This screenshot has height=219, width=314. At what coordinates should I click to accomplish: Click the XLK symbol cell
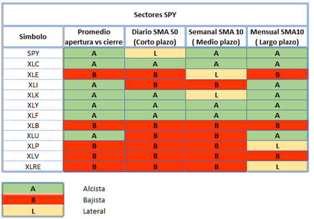(33, 95)
